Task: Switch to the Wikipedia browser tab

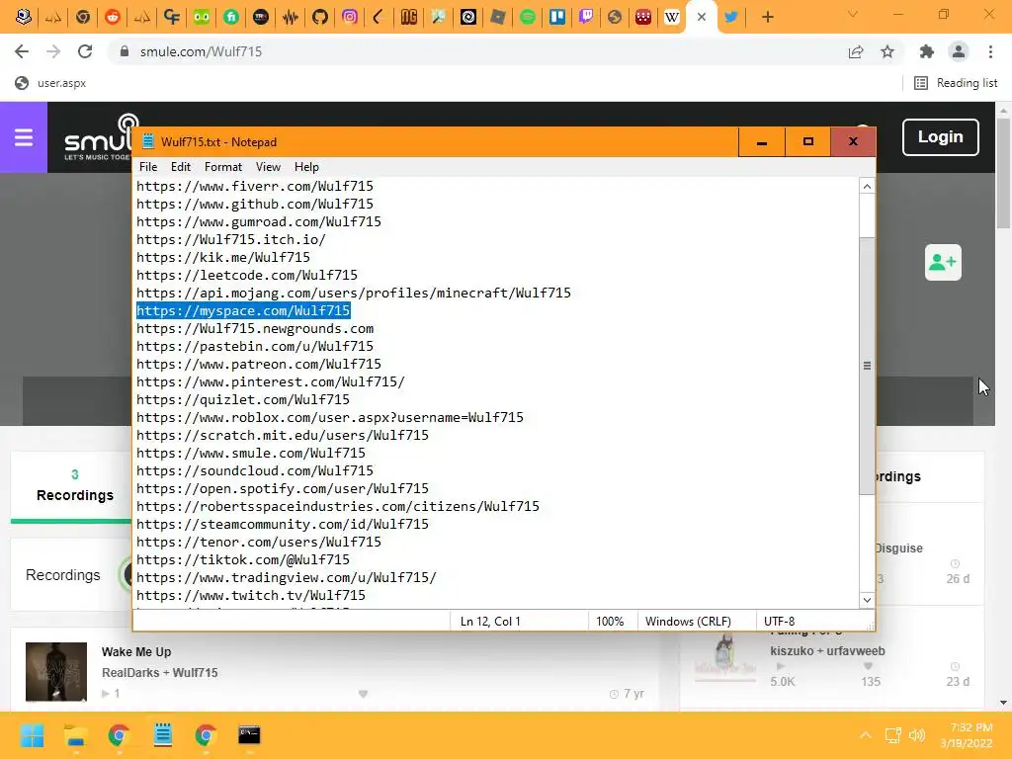Action: point(671,17)
